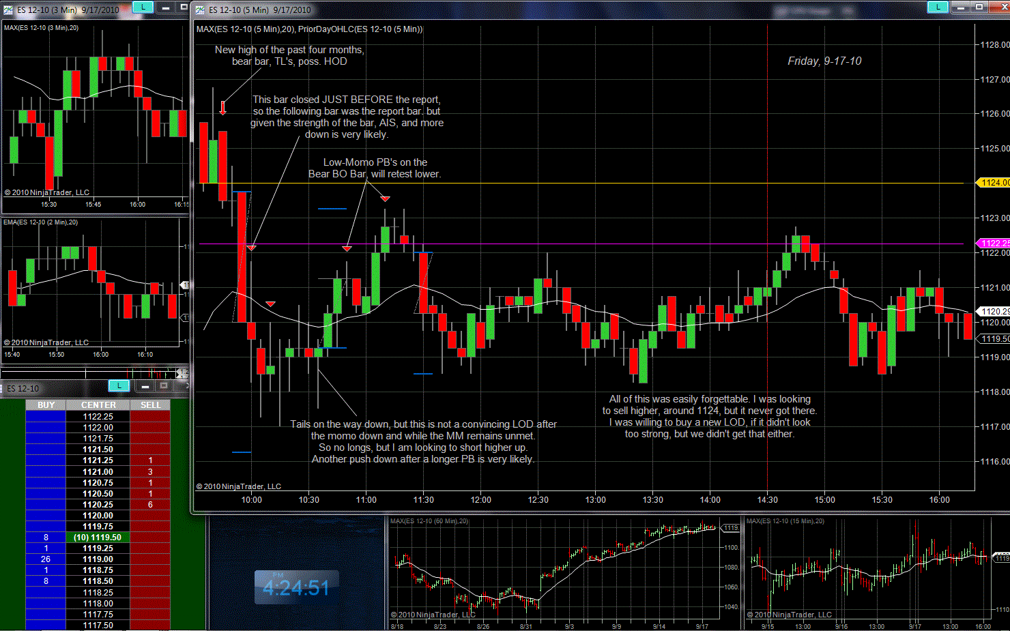Select the magenta 1122.25 price marker on the axis
The height and width of the screenshot is (631, 1010).
click(x=994, y=243)
